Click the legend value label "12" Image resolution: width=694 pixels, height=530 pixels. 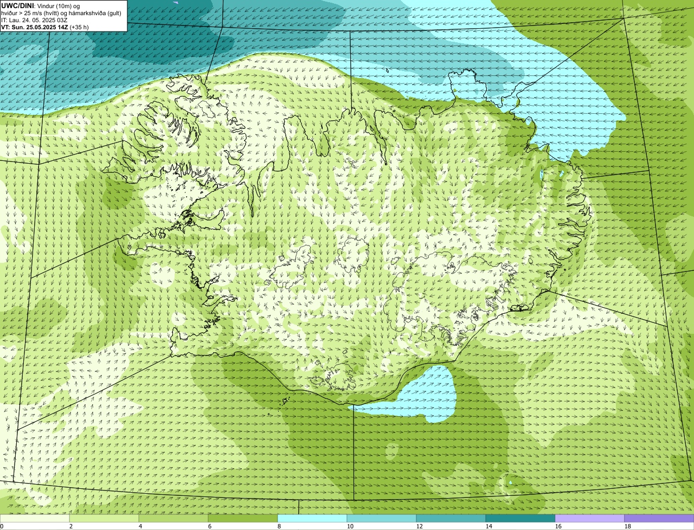420,526
